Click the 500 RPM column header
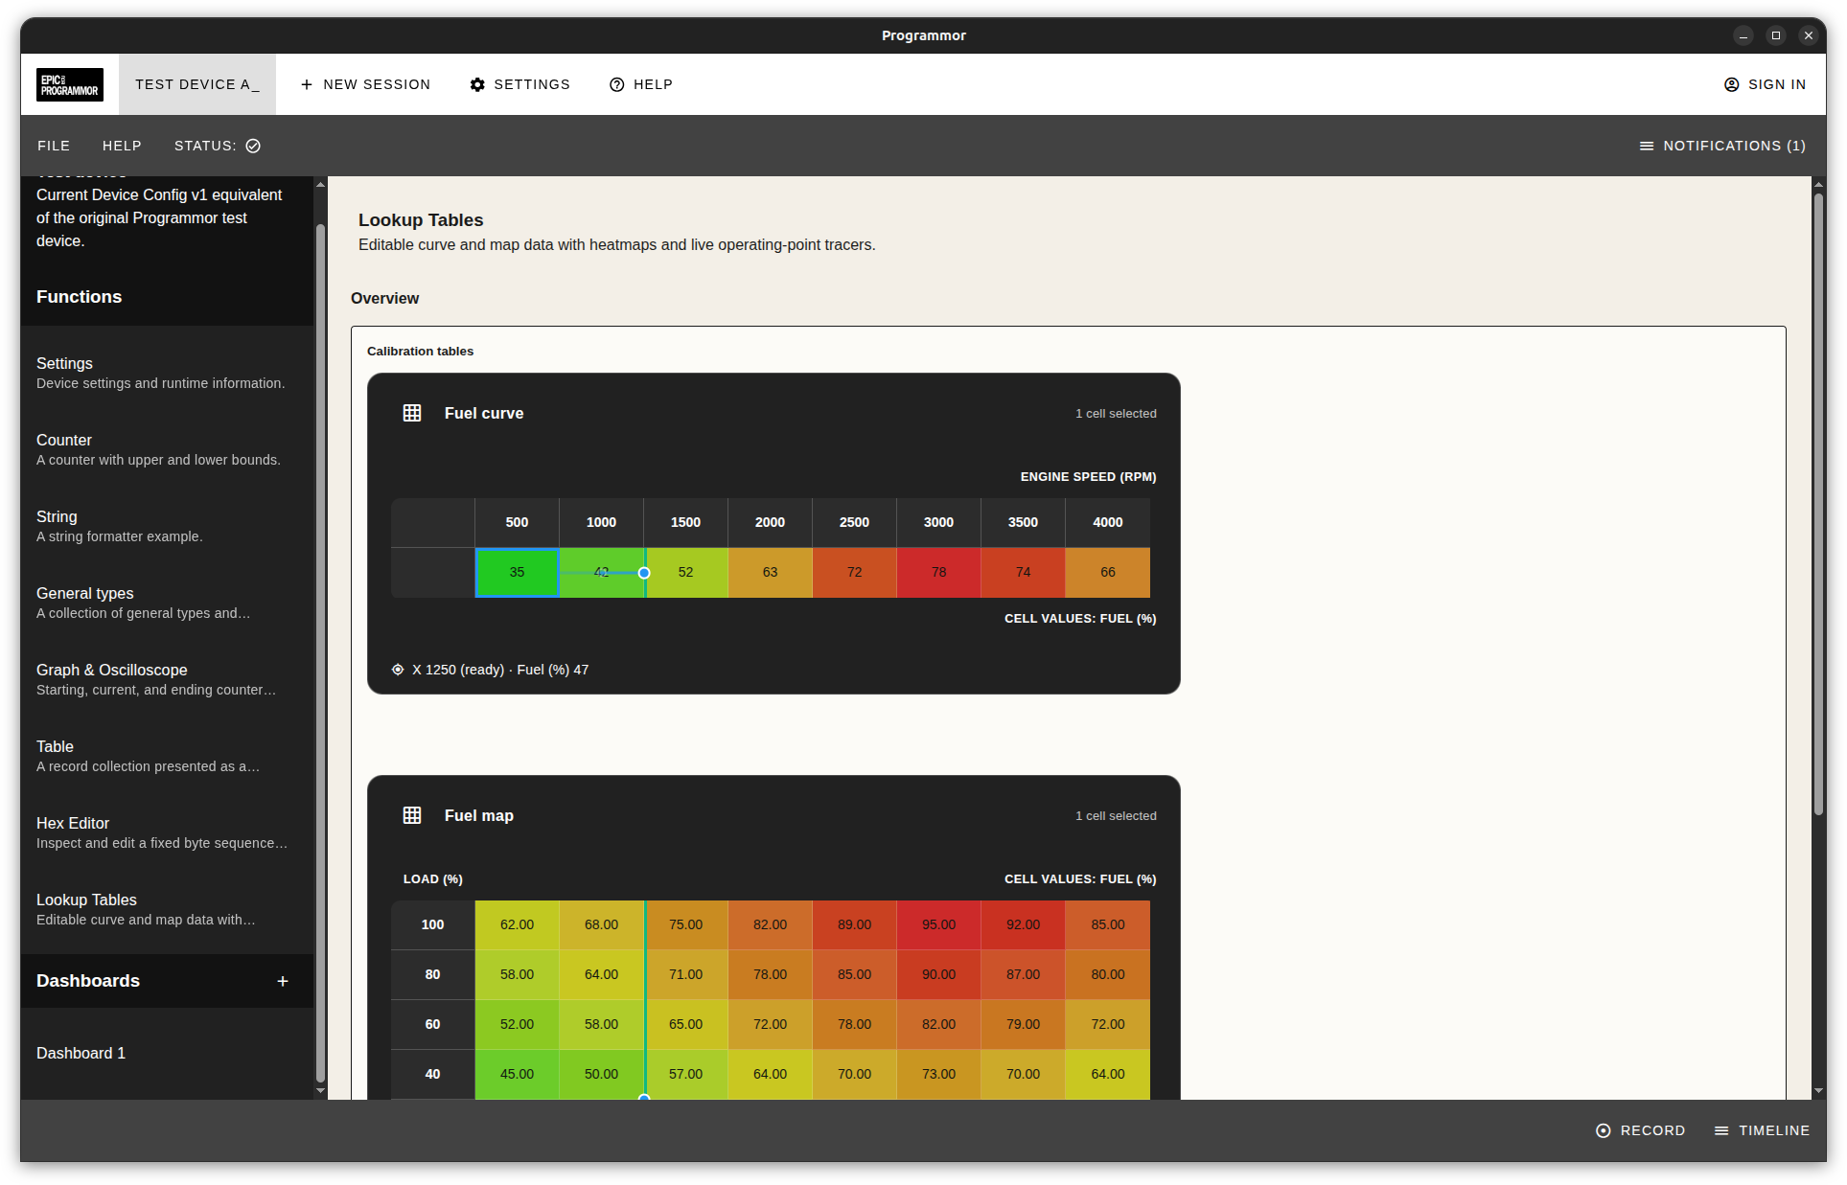Viewport: 1847px width, 1185px height. tap(517, 522)
